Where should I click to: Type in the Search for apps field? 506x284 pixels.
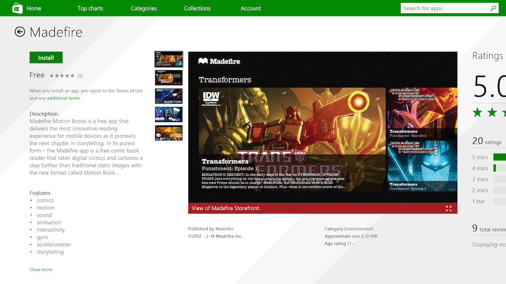(x=445, y=8)
